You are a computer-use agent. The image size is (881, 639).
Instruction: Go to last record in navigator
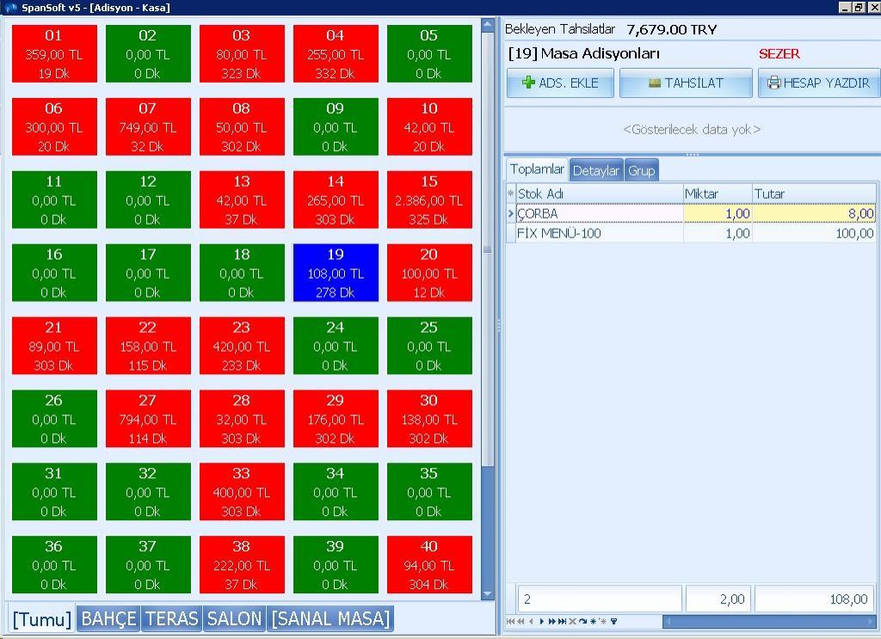[562, 621]
